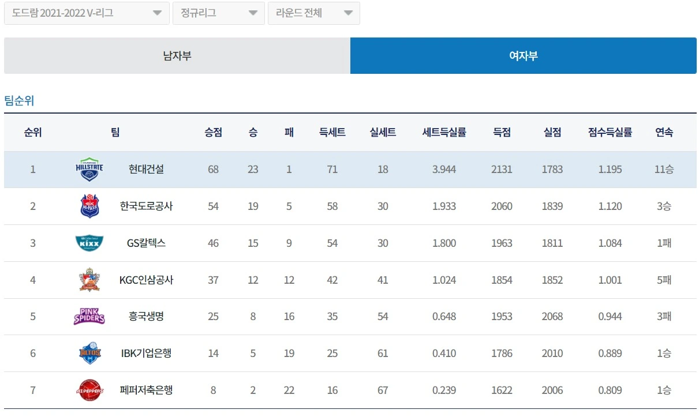The height and width of the screenshot is (417, 699).
Task: Click the 흥국생명 team name
Action: [147, 317]
